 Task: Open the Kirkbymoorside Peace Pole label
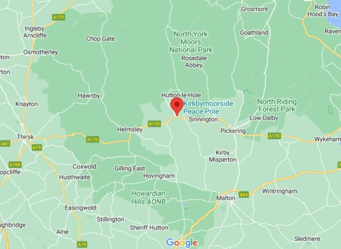(x=208, y=107)
